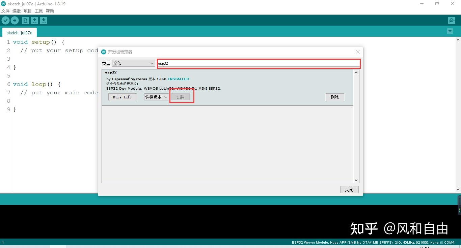Open the Serial Monitor magnifier icon
This screenshot has height=248, width=461.
451,20
